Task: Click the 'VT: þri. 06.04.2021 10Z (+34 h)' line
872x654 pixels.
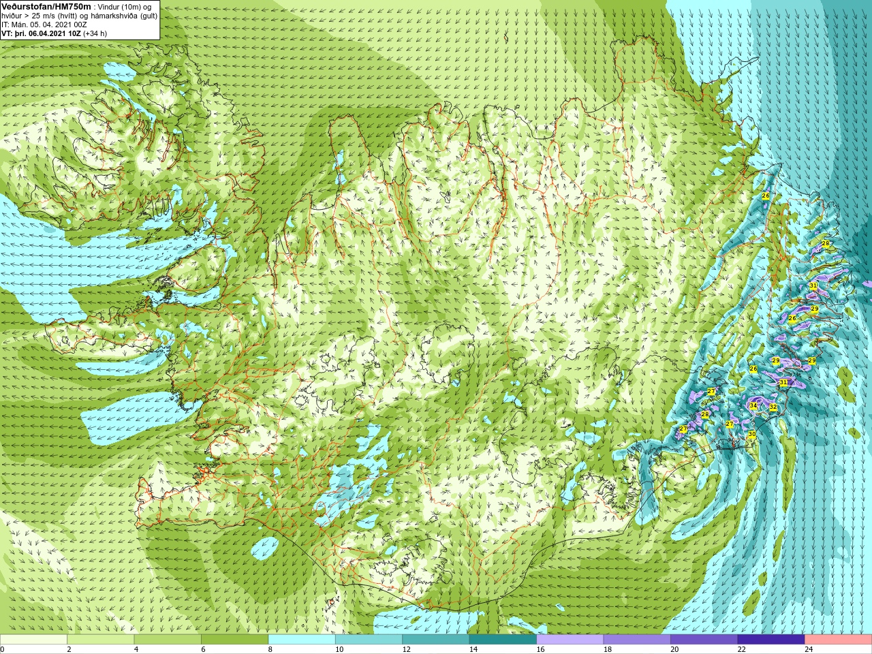Action: coord(54,33)
